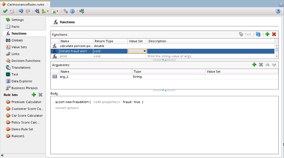The height and width of the screenshot is (158, 284).
Task: Open the Globals section
Action: coord(17,40)
